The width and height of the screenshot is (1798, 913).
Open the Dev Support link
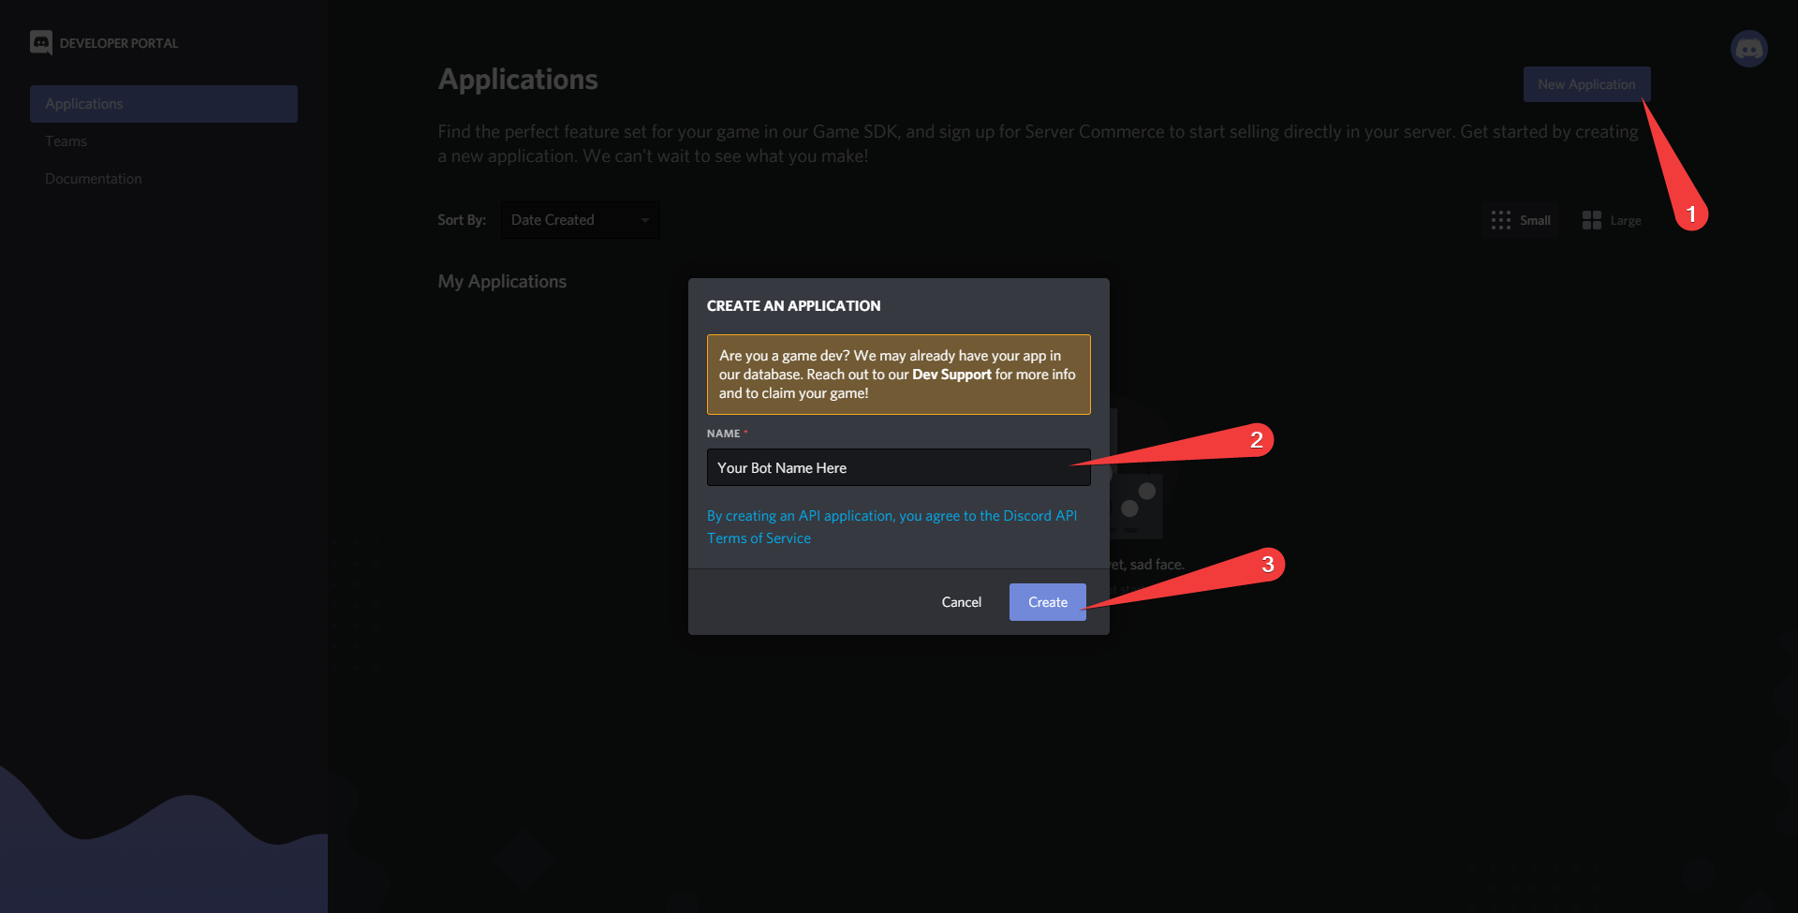pos(951,375)
